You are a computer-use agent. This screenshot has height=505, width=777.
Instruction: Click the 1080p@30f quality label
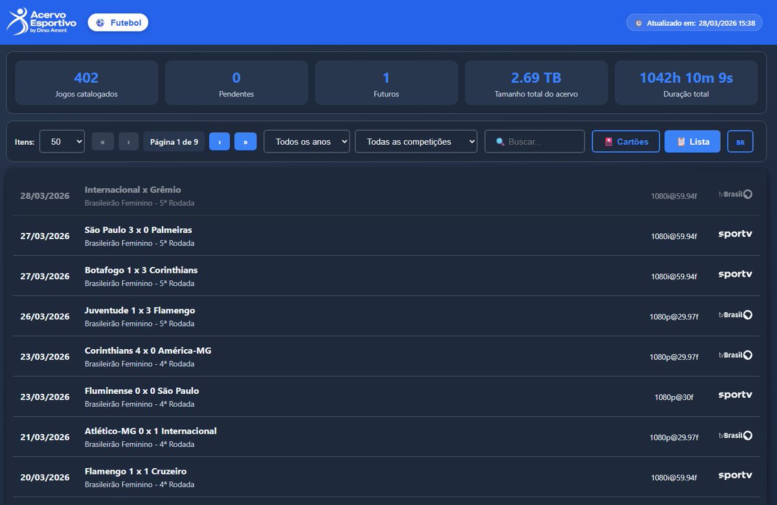click(674, 397)
